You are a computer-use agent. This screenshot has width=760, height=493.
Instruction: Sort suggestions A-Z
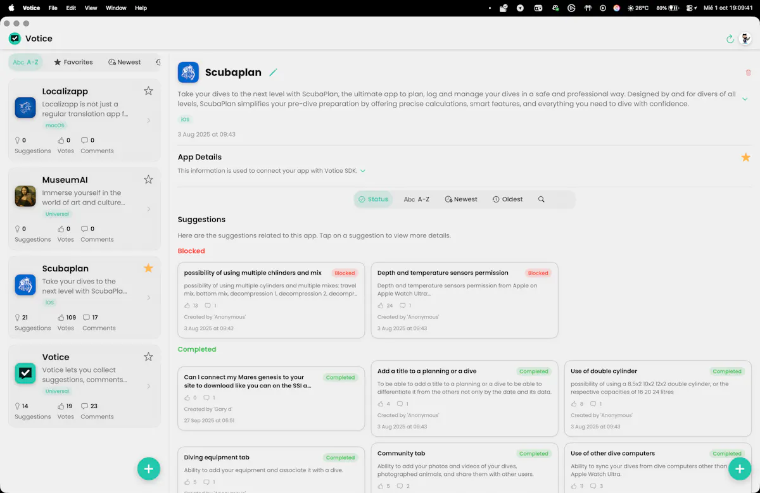tap(417, 199)
